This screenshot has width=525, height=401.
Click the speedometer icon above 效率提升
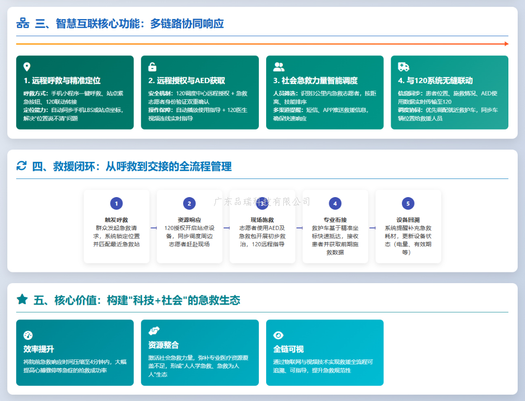(x=28, y=335)
